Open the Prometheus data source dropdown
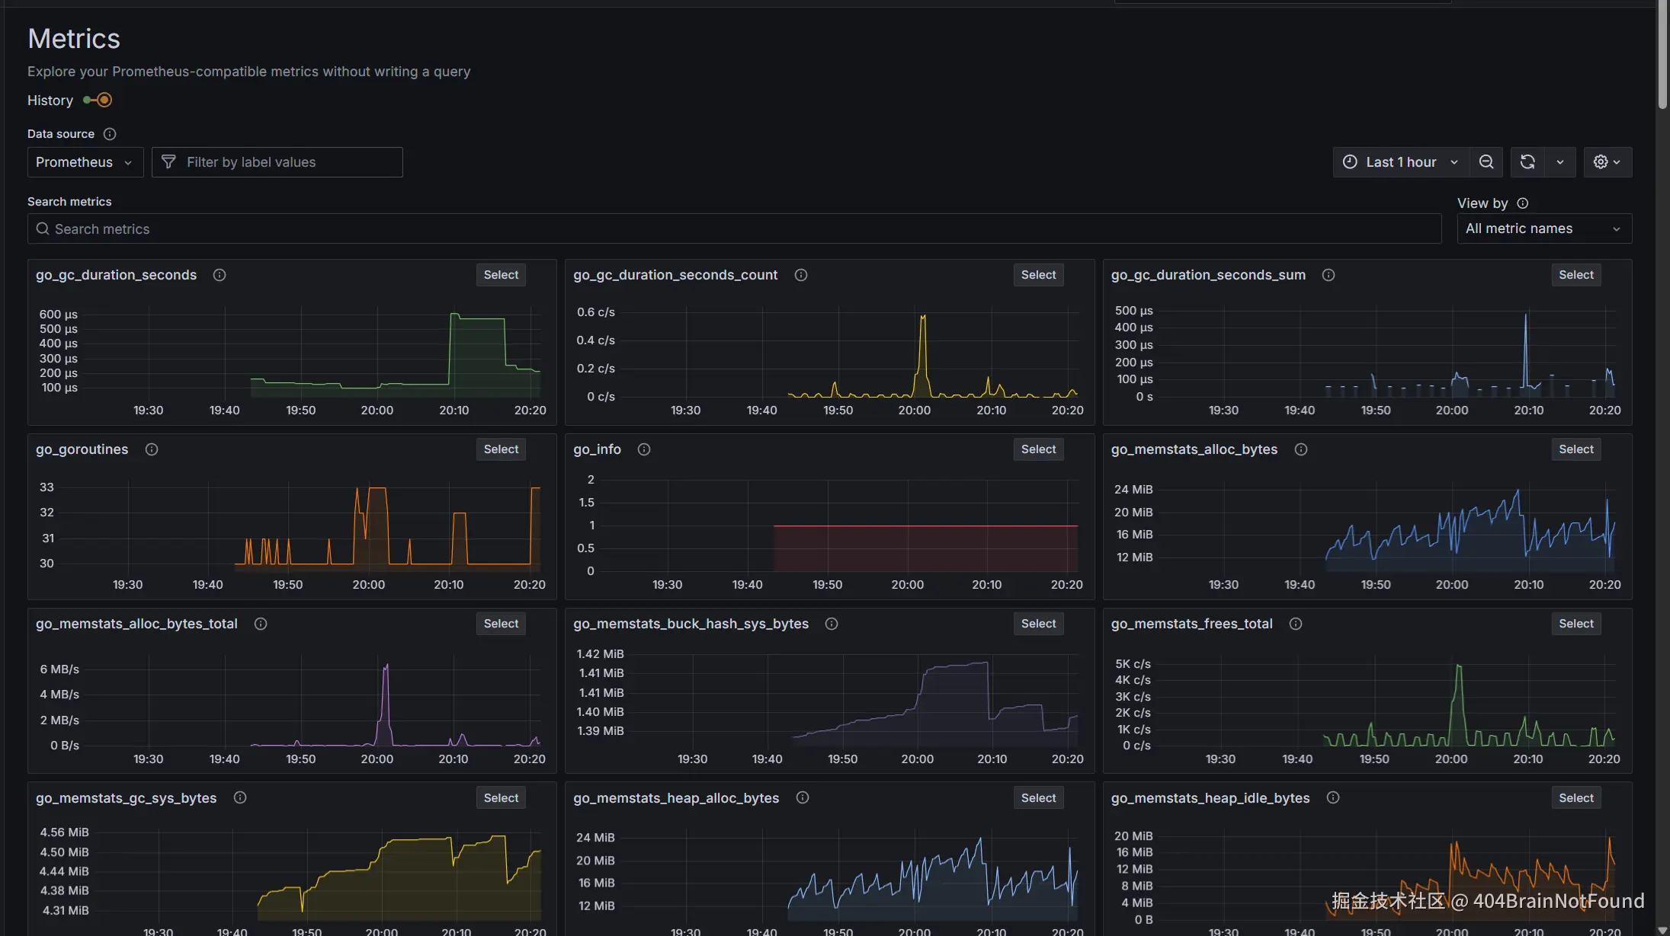 click(85, 162)
